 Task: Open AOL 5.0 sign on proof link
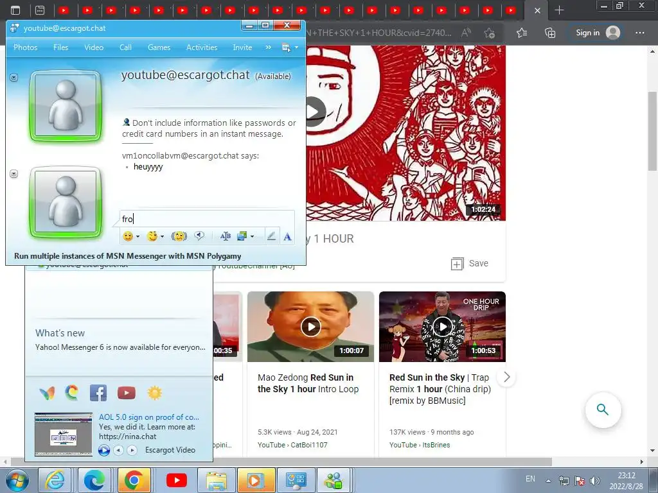point(149,417)
